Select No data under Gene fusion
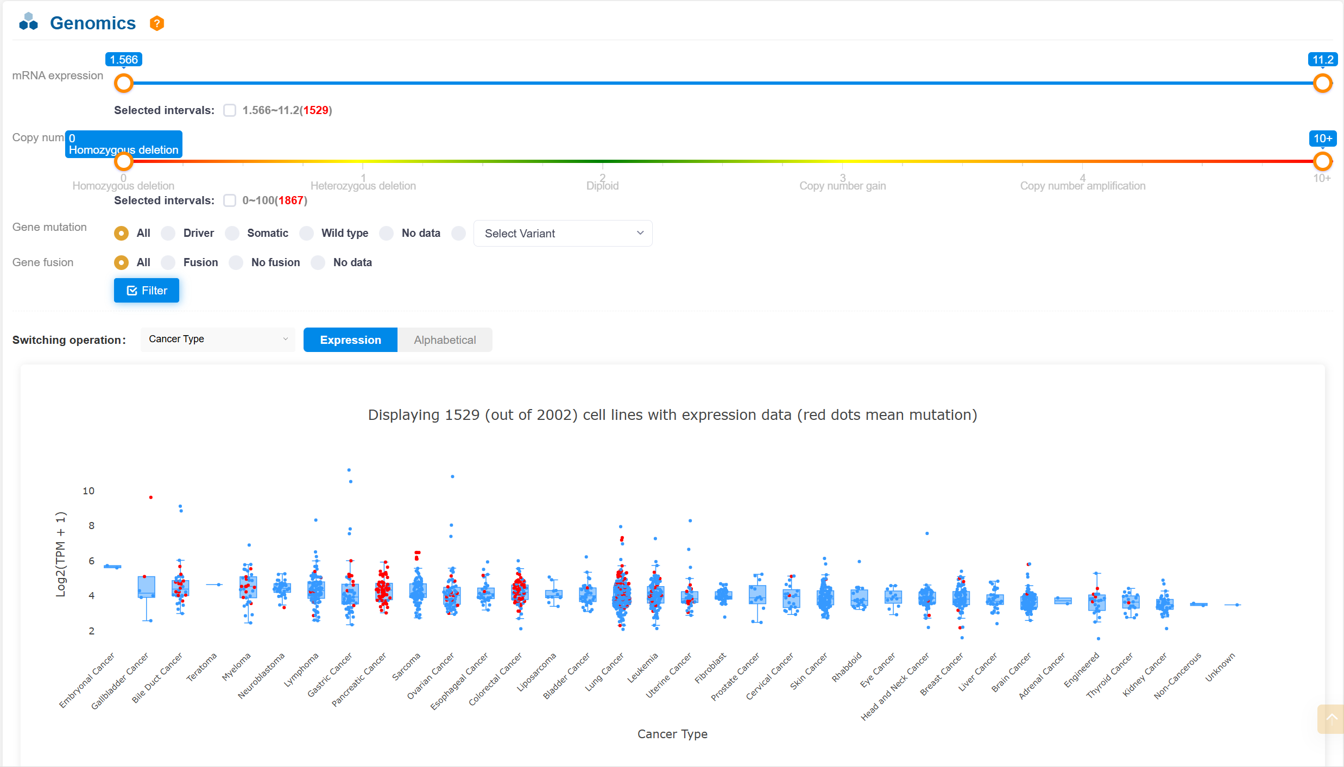The height and width of the screenshot is (767, 1344). 318,262
